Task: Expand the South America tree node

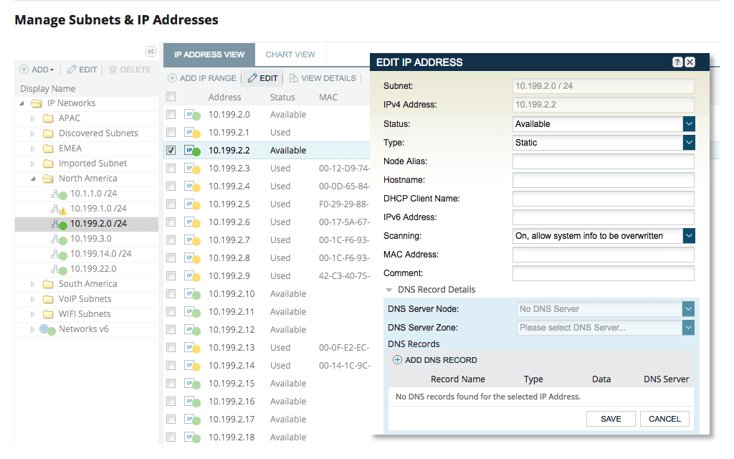Action: [32, 283]
